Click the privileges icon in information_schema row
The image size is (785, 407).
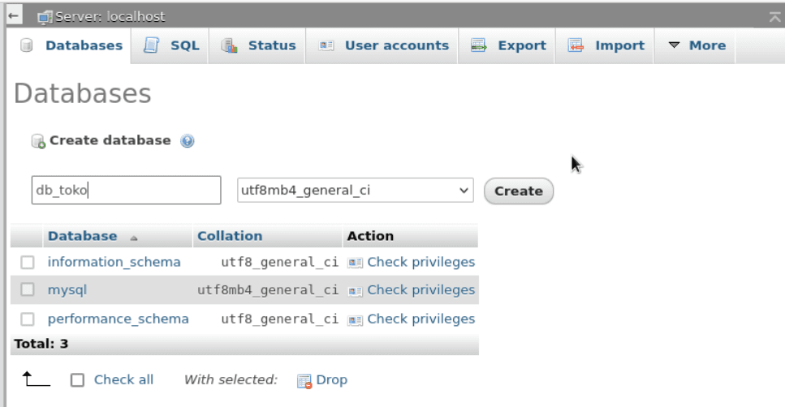tap(354, 263)
